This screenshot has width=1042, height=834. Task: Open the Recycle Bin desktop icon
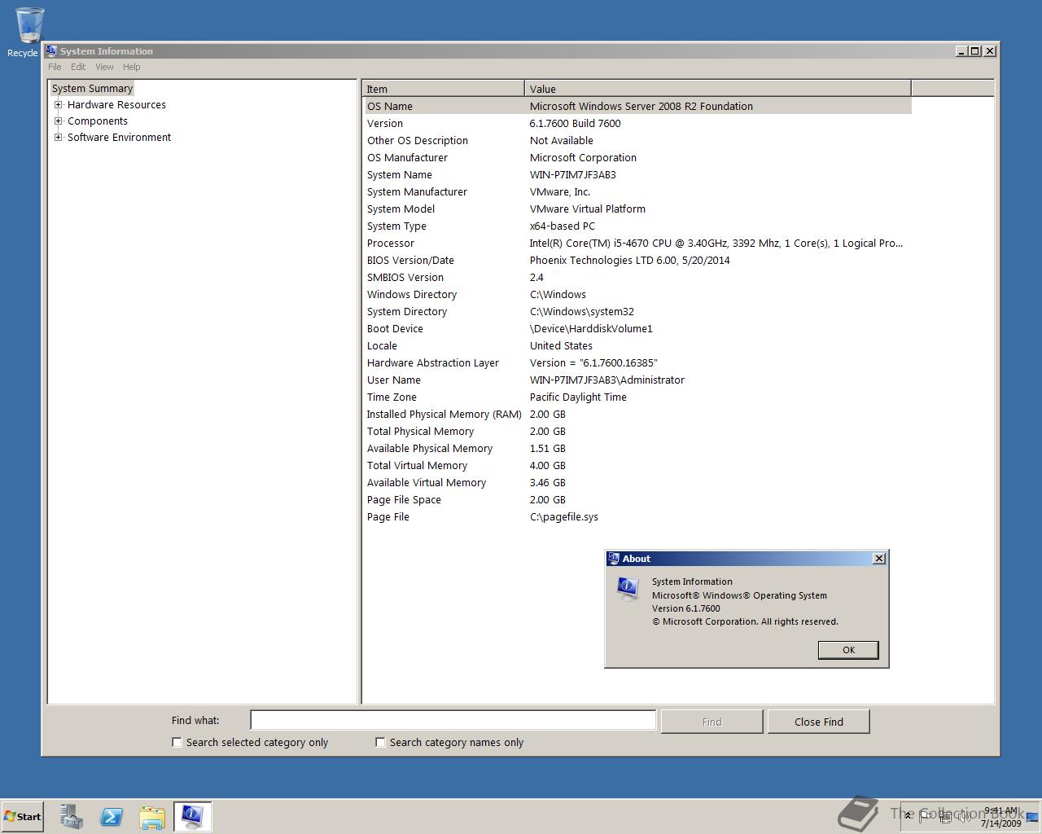coord(28,31)
